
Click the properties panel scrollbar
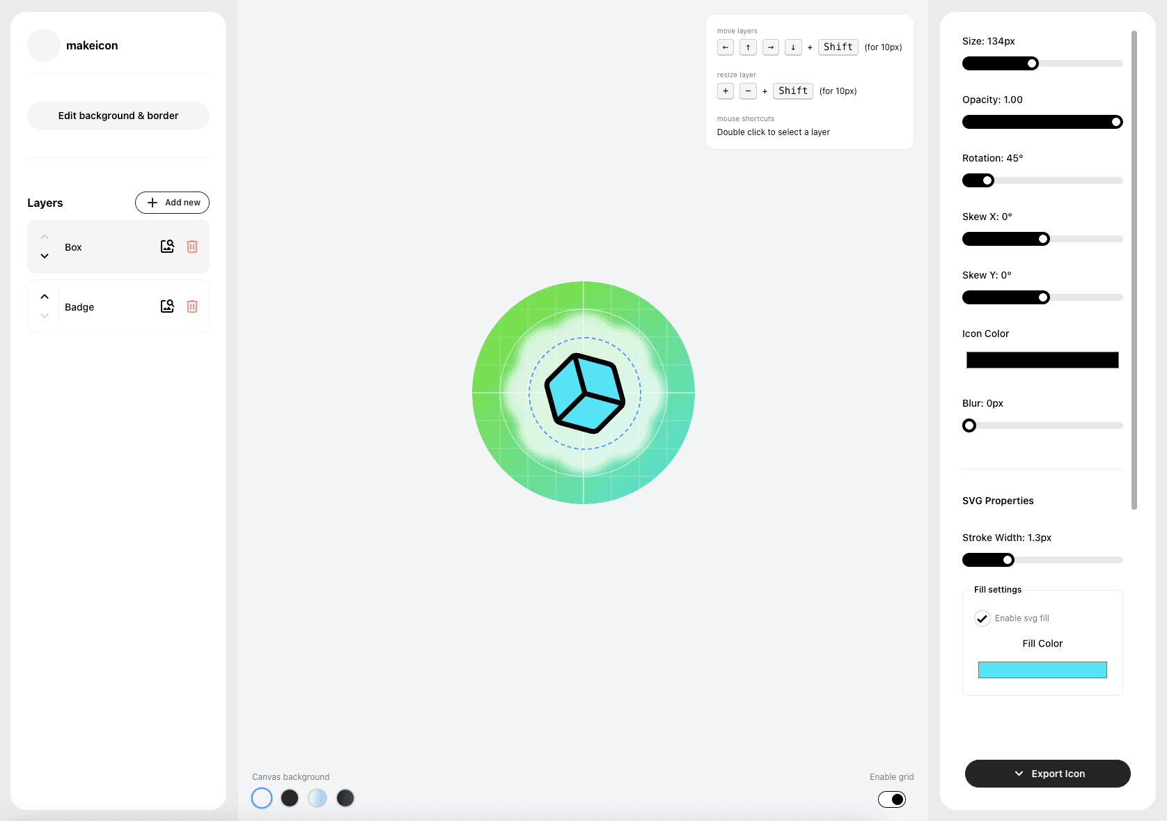(x=1134, y=270)
